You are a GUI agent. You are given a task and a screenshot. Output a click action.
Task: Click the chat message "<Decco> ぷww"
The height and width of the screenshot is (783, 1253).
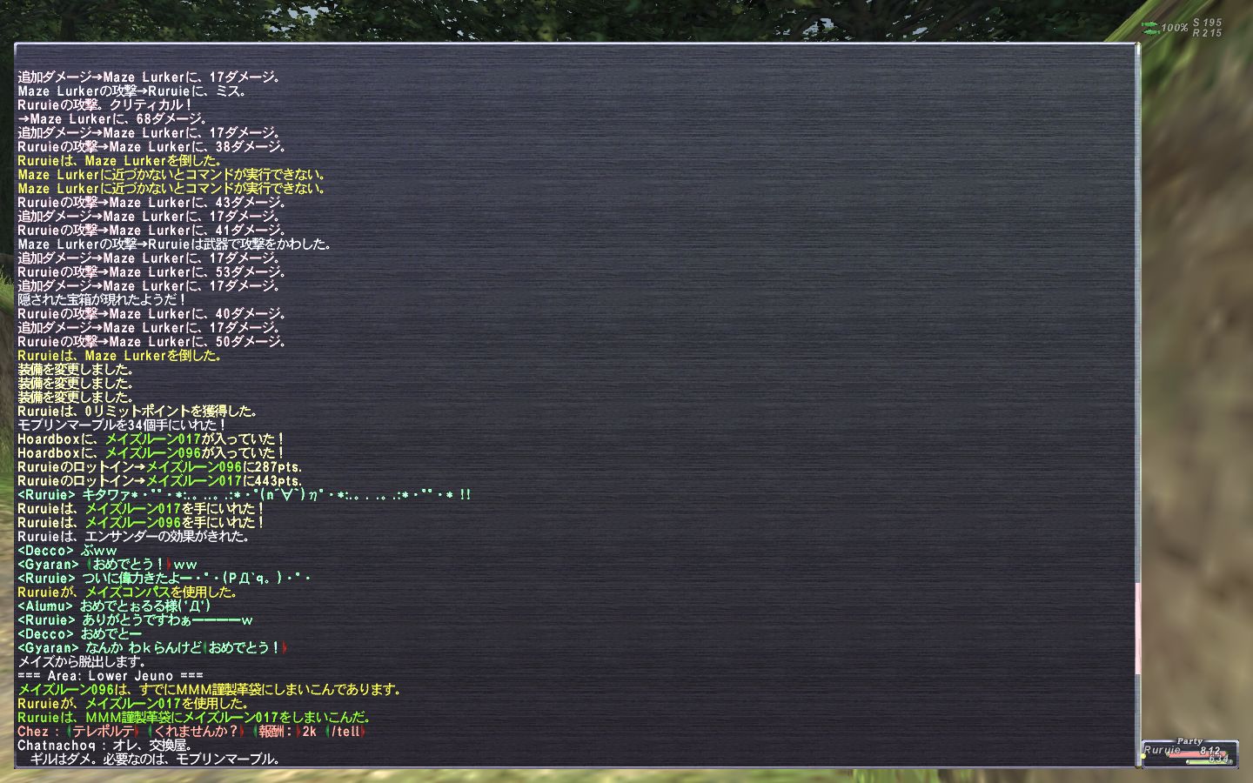[67, 550]
